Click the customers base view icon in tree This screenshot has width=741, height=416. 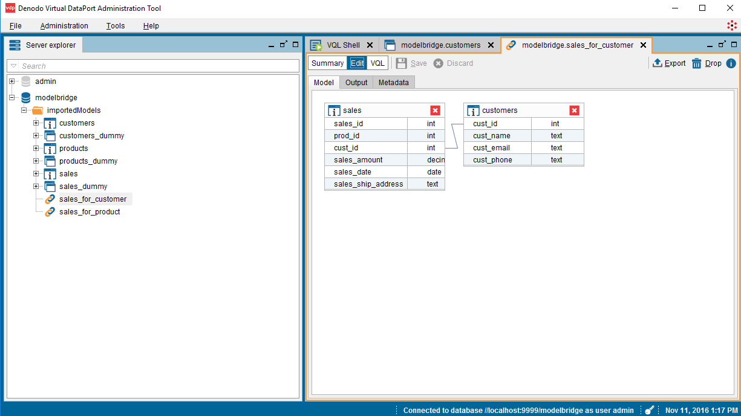click(50, 123)
